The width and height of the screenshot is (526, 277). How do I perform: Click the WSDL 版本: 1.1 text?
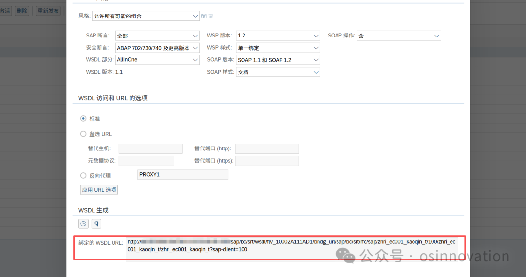104,72
